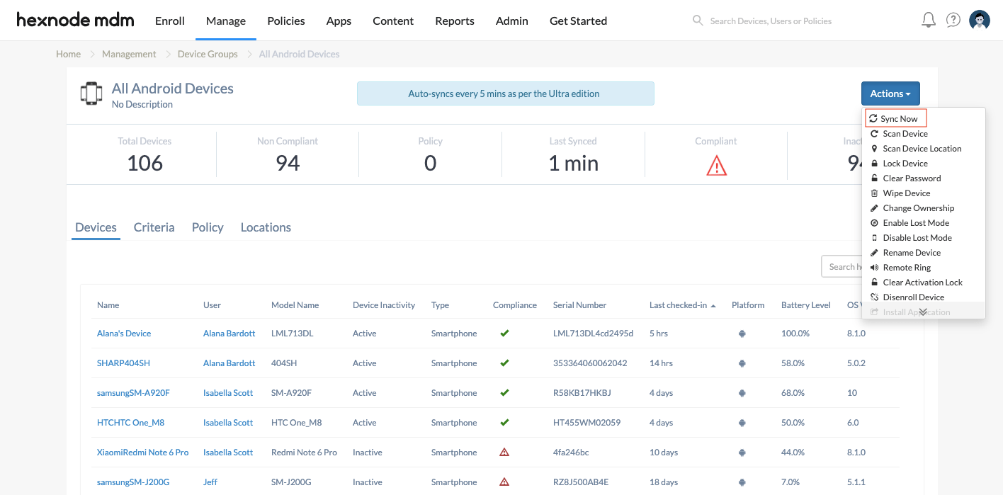This screenshot has height=495, width=1003.
Task: Open the user profile avatar
Action: pos(979,20)
